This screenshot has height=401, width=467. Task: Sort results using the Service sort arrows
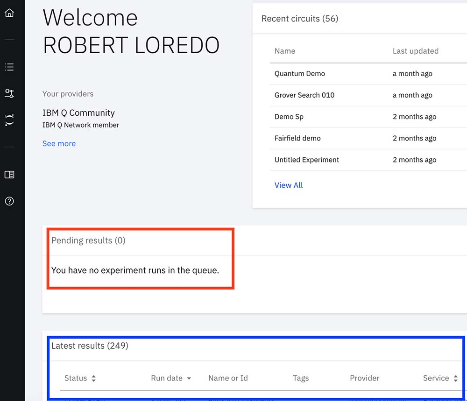(455, 379)
